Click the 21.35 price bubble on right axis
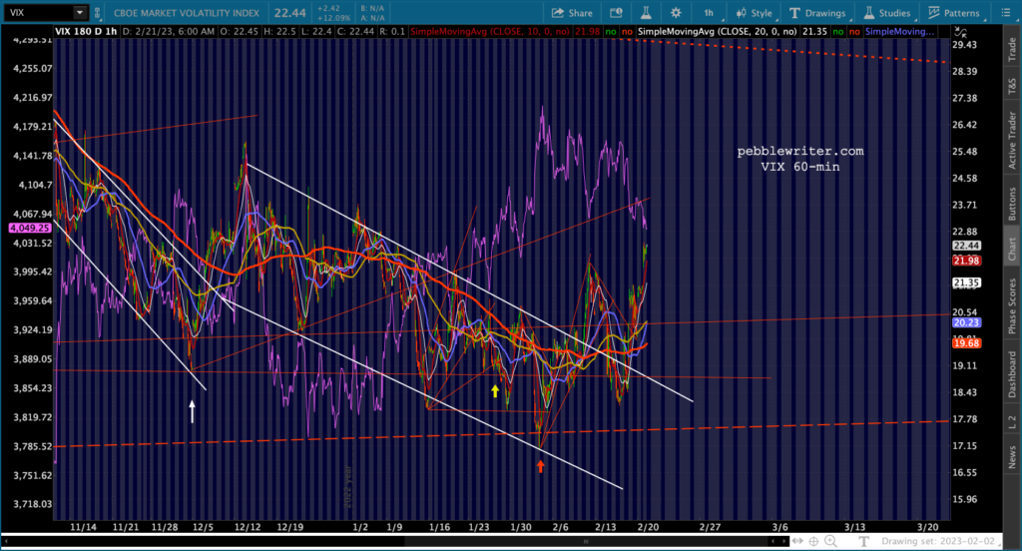 click(966, 283)
